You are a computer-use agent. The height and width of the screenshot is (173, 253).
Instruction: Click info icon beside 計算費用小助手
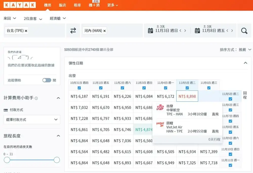[36, 98]
